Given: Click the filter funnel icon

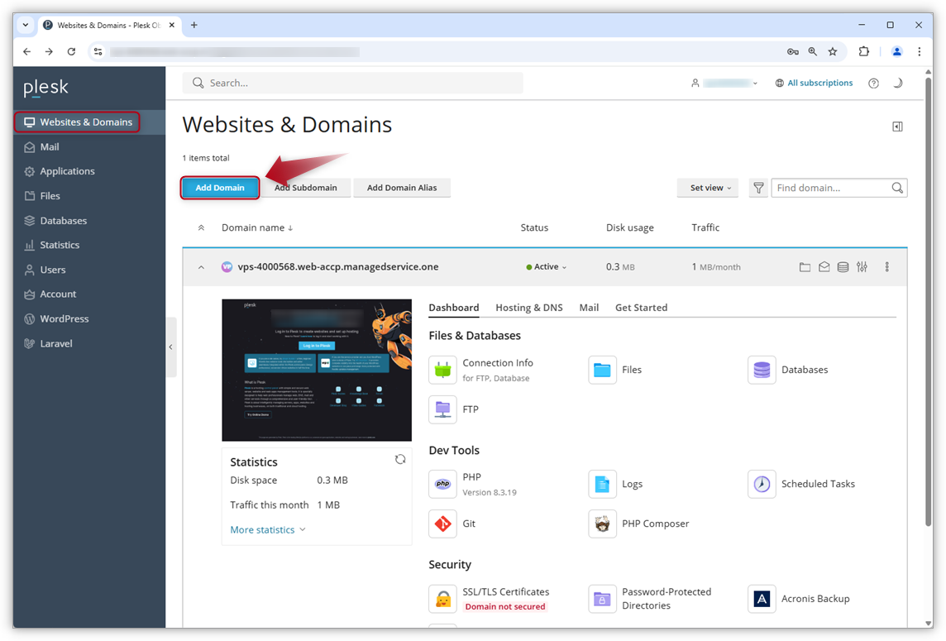Looking at the screenshot, I should (x=758, y=188).
